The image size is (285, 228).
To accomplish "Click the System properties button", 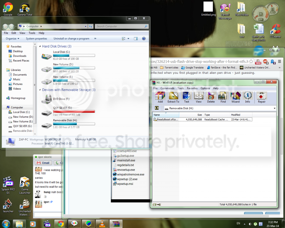I will [x=36, y=38].
